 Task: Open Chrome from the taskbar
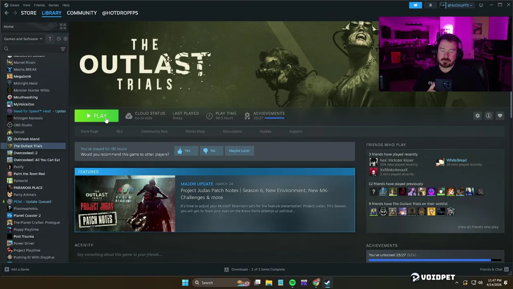click(x=316, y=283)
